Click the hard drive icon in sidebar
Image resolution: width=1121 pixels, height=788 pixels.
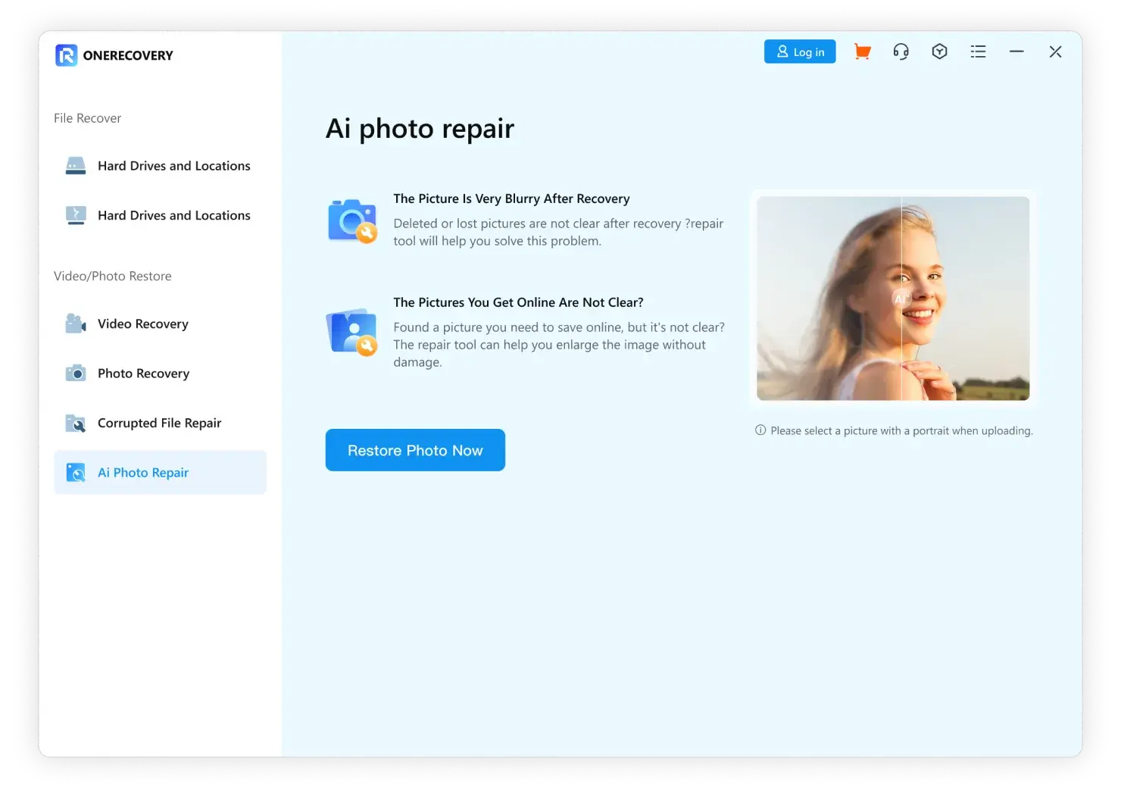76,166
